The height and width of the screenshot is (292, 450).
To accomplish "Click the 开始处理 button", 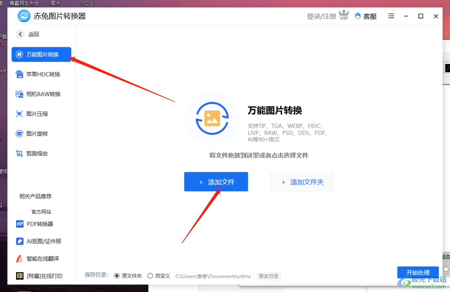I will (418, 273).
